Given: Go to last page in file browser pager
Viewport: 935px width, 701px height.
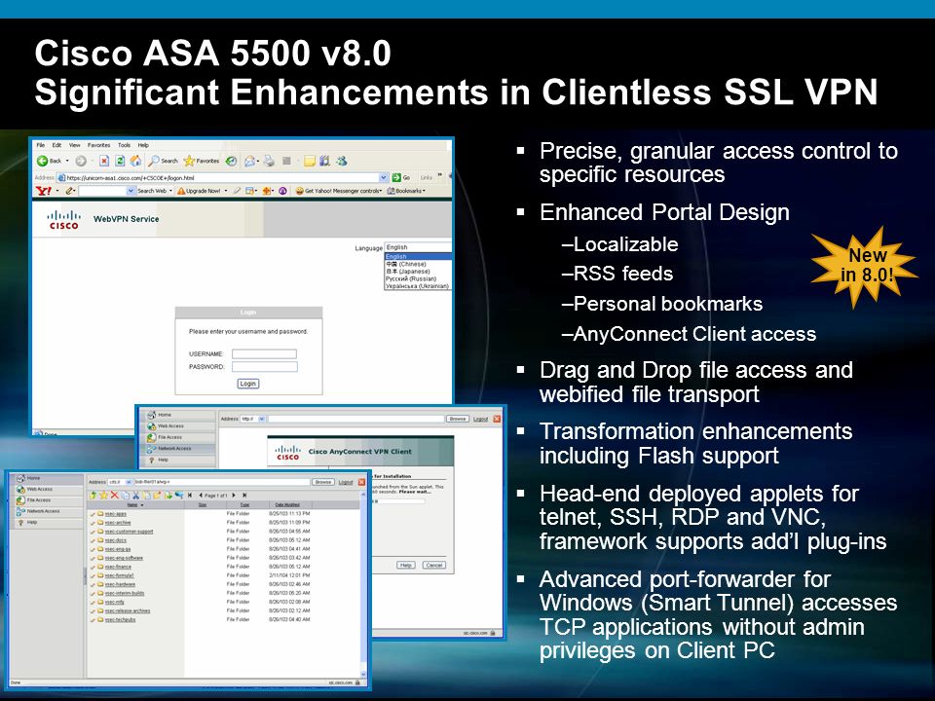Looking at the screenshot, I should [243, 496].
